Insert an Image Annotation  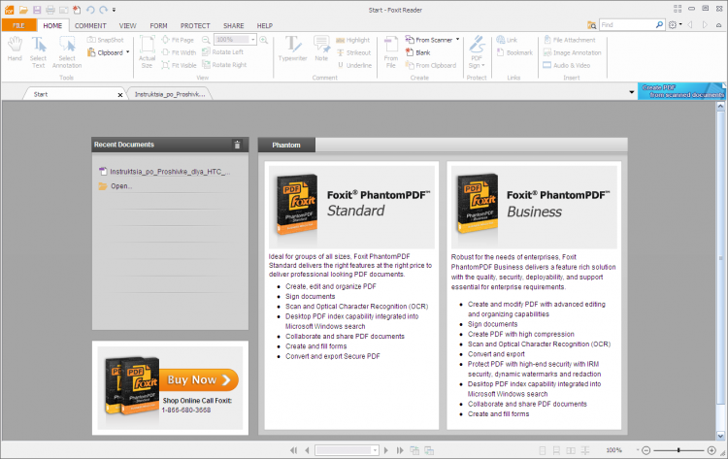pyautogui.click(x=572, y=52)
